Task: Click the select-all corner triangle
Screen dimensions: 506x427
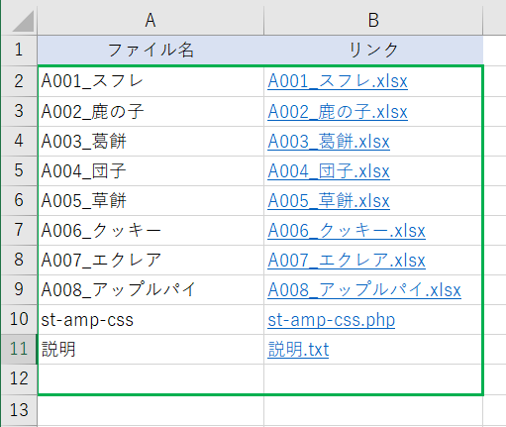Action: click(x=23, y=21)
